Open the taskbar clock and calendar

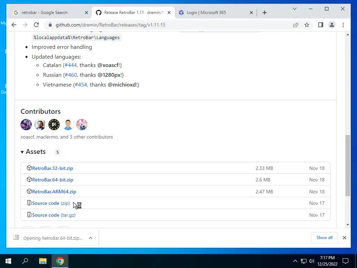click(x=327, y=261)
